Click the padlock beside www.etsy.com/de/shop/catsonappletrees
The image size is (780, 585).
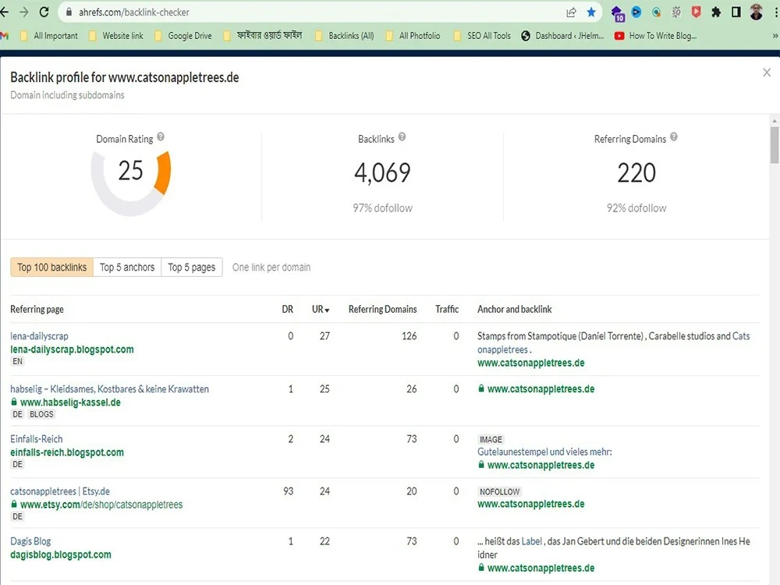[14, 505]
